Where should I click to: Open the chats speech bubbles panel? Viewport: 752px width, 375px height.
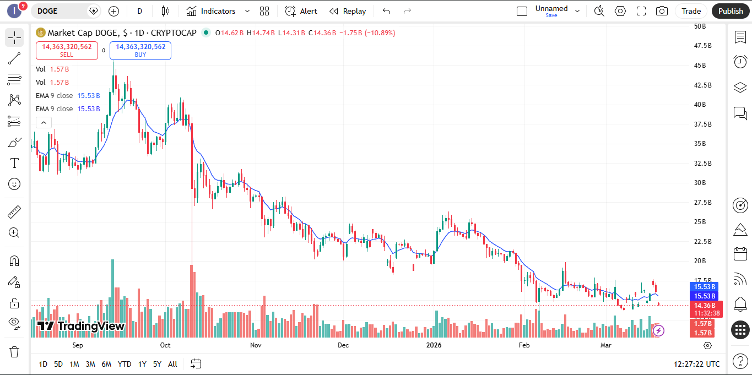(x=740, y=113)
